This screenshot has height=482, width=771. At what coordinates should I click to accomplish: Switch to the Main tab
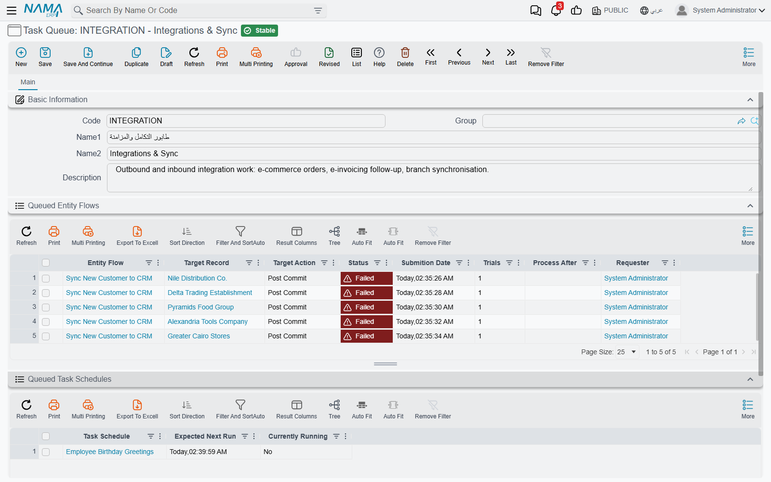coord(28,82)
